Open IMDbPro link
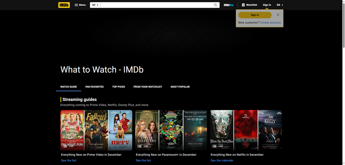 pos(228,5)
